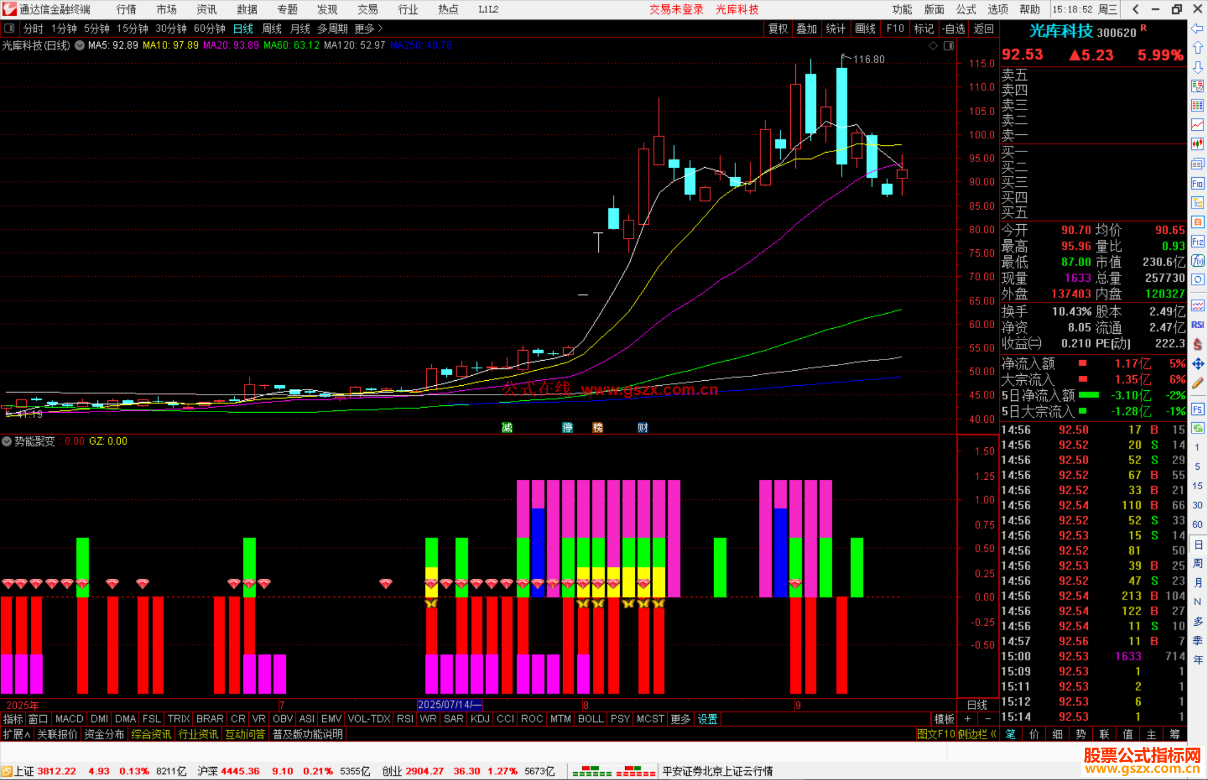Click the plus button next to 模板
This screenshot has width=1208, height=780.
tap(968, 719)
